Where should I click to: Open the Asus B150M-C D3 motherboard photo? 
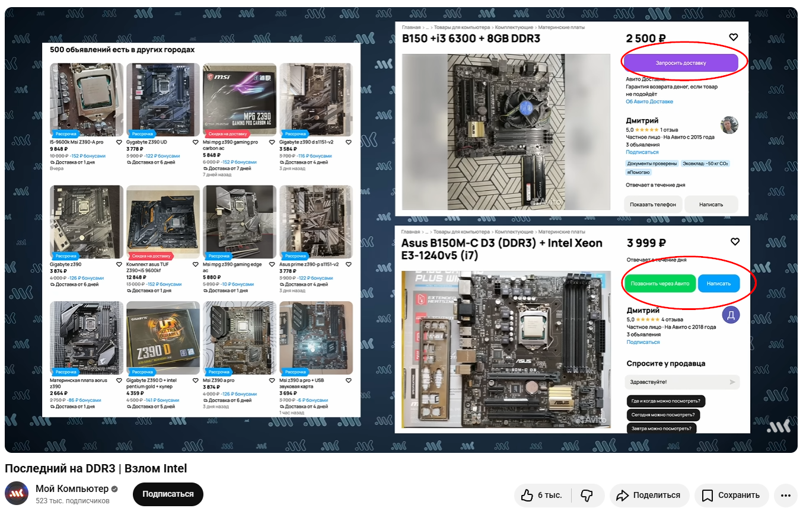(x=506, y=349)
